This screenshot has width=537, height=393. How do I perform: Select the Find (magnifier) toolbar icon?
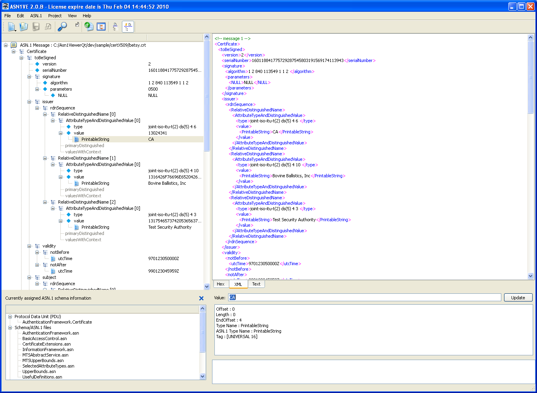[x=62, y=26]
